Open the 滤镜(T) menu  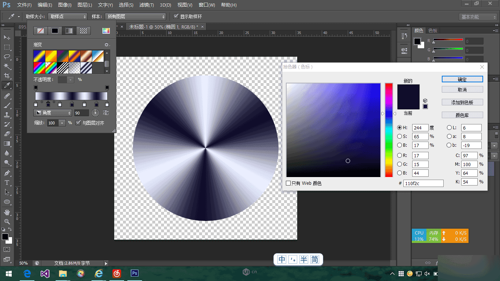[x=146, y=5]
